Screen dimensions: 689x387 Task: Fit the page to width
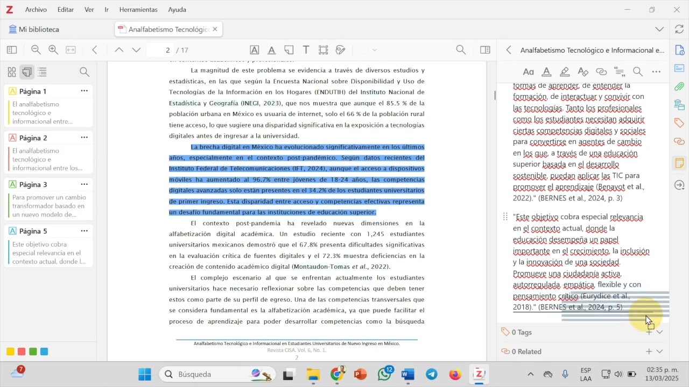[71, 50]
